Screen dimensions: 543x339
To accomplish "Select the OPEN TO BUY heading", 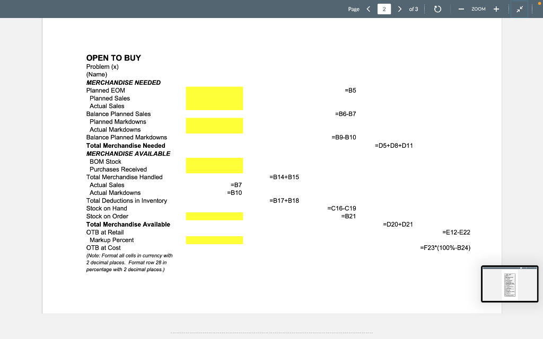I will pyautogui.click(x=113, y=58).
